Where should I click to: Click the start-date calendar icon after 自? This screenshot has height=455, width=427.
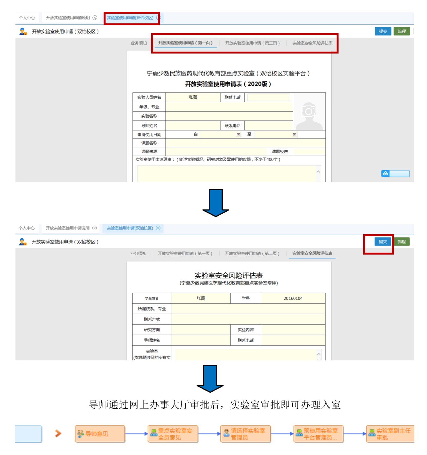click(238, 134)
